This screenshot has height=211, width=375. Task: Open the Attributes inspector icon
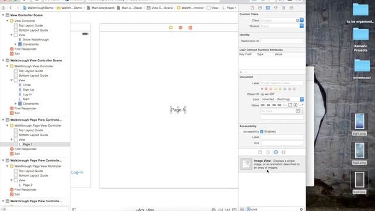(276, 8)
